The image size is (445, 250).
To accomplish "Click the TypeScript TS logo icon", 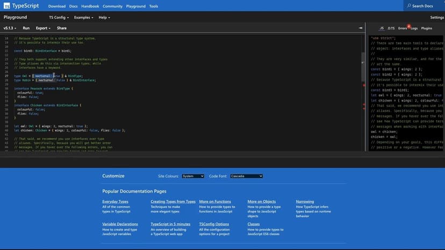I will pyautogui.click(x=7, y=6).
